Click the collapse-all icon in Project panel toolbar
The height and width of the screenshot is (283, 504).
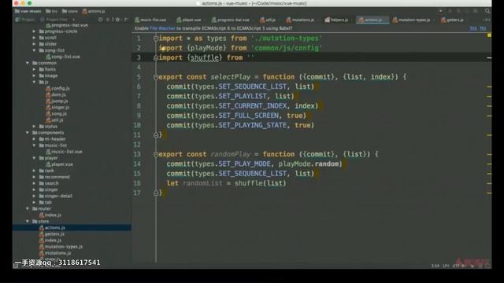[109, 20]
